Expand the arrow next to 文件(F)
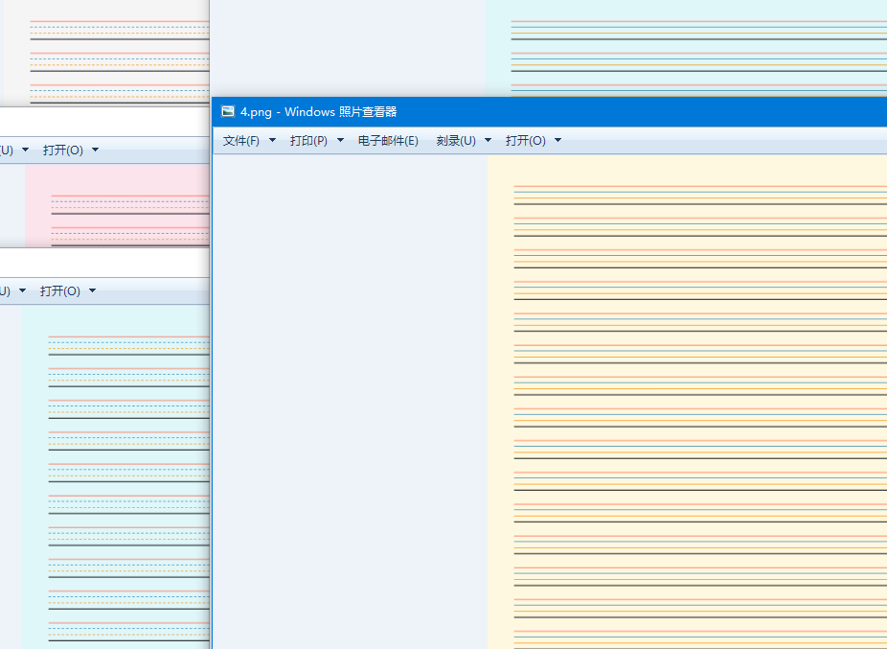 point(272,141)
